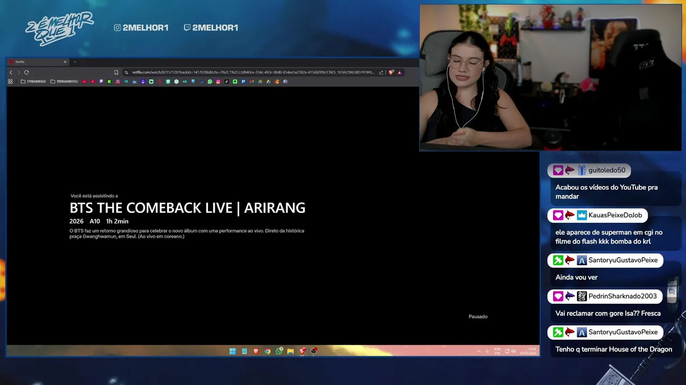Click message 'Vai reclamar com gore Isa?? Fresca'
This screenshot has height=385, width=686.
point(608,313)
